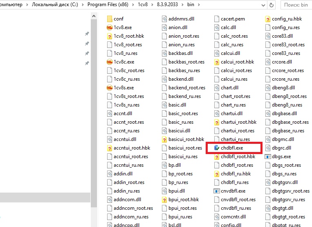Image resolution: width=312 pixels, height=227 pixels.
Task: Select file basic_ru.res
Action: point(178,122)
